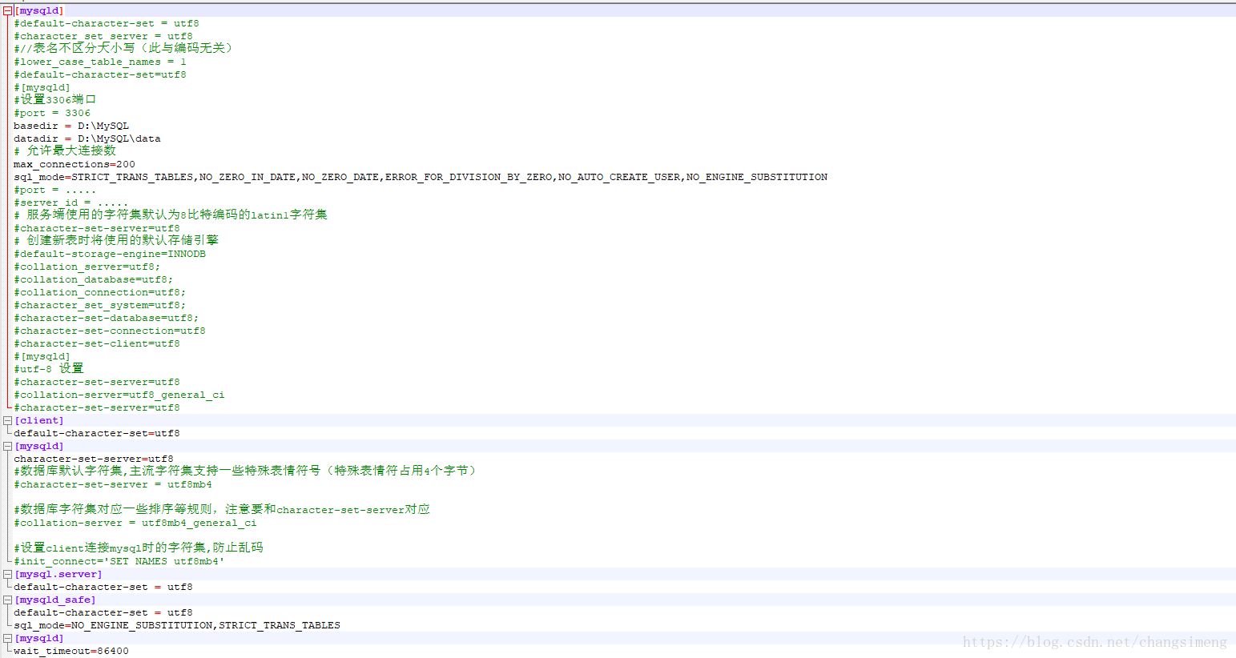Click the '#设置client连接mysql时的字符集' comment line

coord(139,548)
